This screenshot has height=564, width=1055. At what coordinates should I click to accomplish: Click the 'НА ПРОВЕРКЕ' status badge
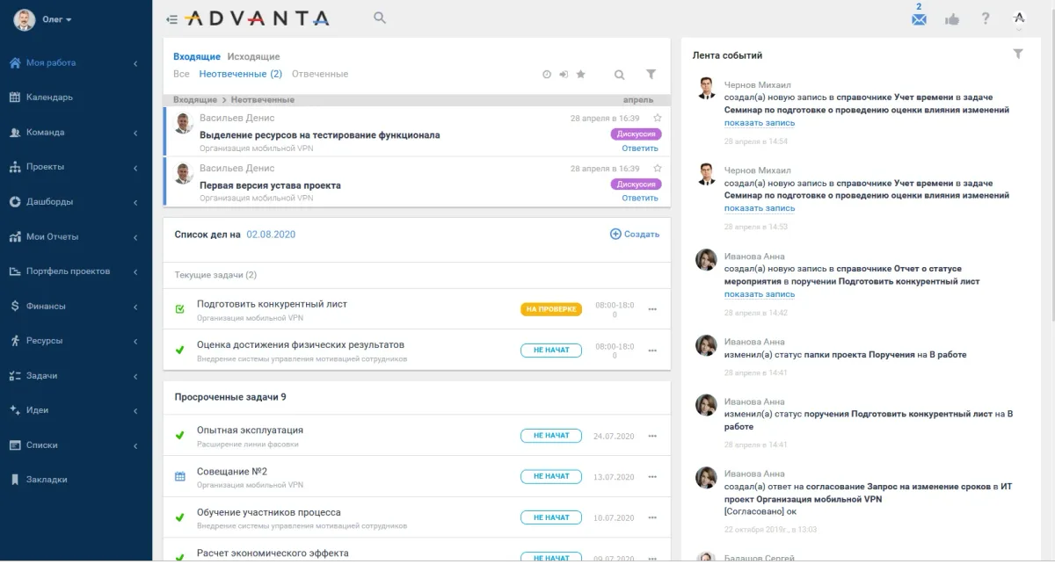click(551, 309)
